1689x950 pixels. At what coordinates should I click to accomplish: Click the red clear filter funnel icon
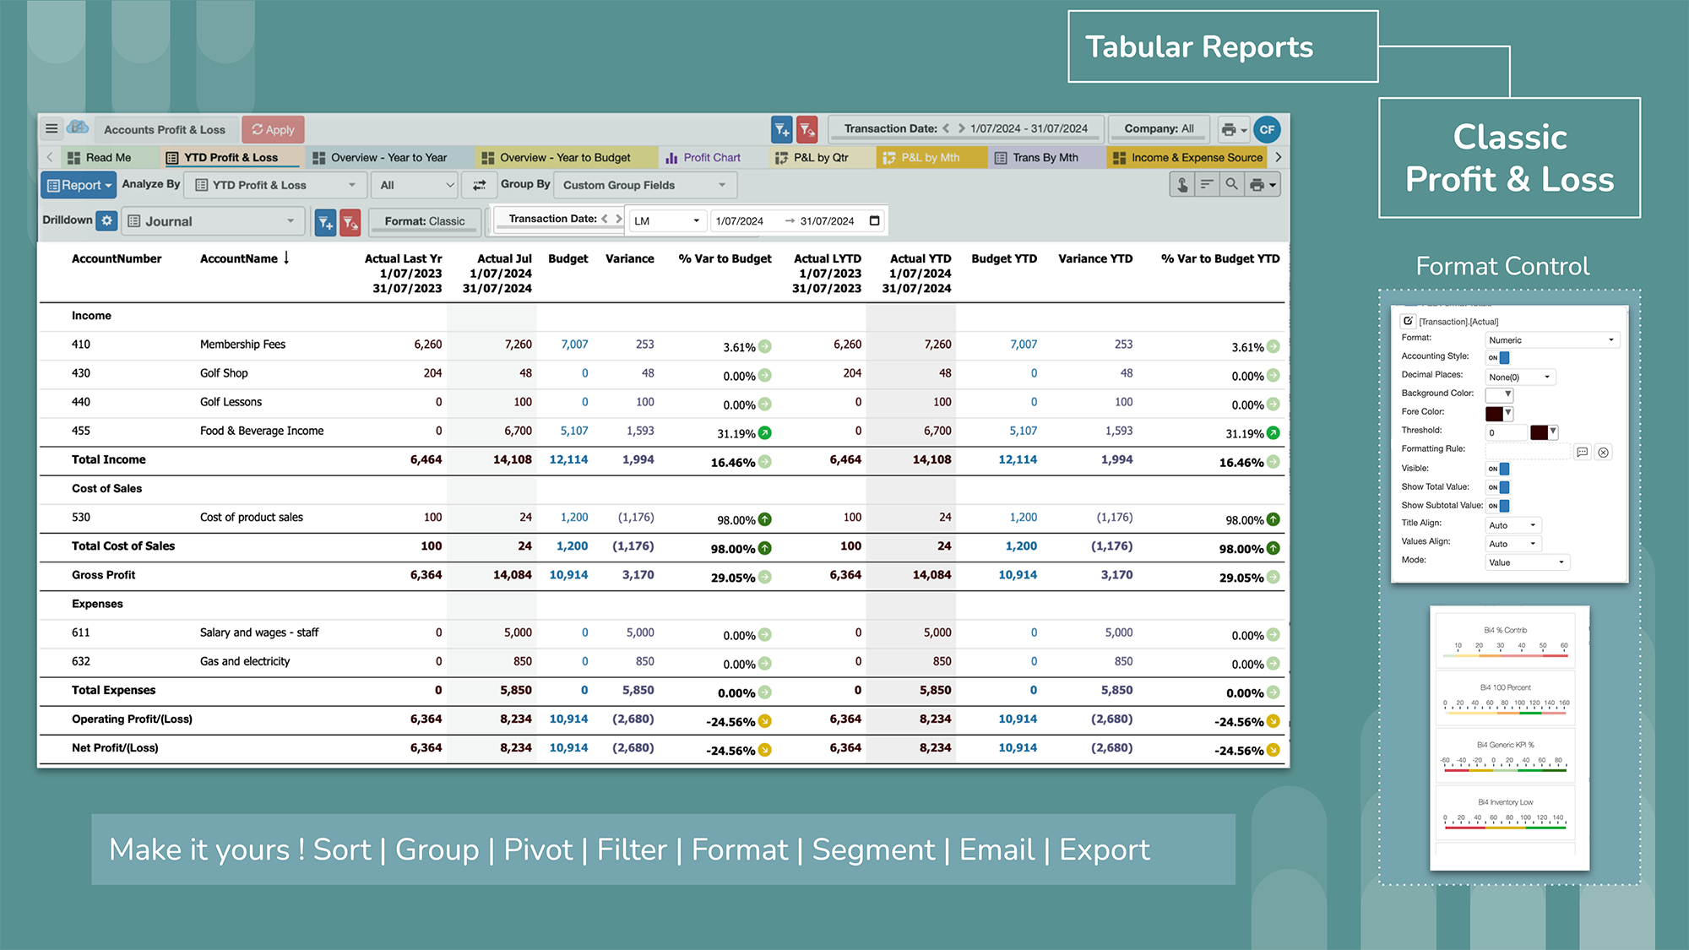pyautogui.click(x=806, y=128)
